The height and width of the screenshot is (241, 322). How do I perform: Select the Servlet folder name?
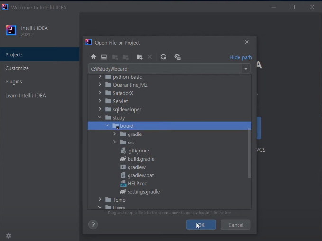point(120,101)
